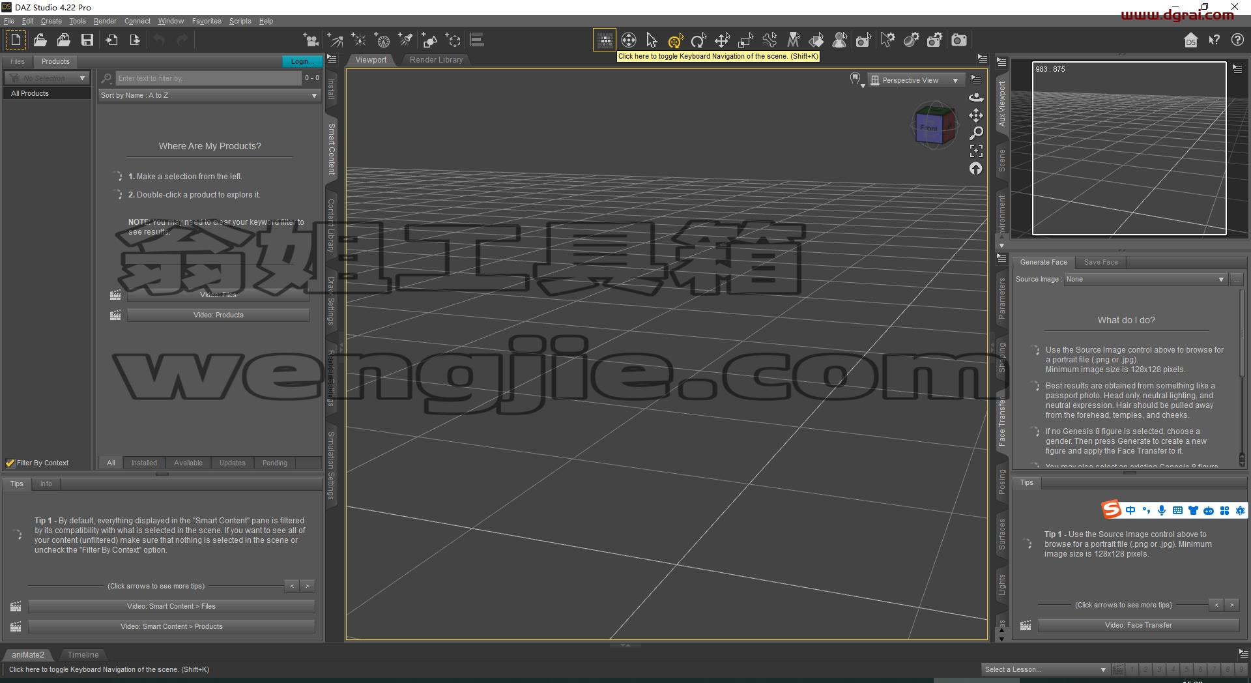Open the Viewport pane options menu
This screenshot has height=683, width=1251.
[x=983, y=59]
